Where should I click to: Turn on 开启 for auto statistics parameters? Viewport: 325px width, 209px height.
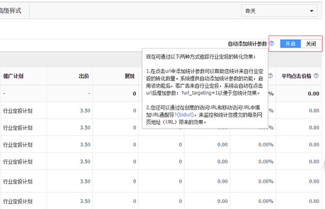click(290, 44)
